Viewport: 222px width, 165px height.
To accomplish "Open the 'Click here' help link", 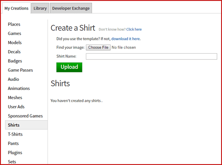I will (134, 29).
